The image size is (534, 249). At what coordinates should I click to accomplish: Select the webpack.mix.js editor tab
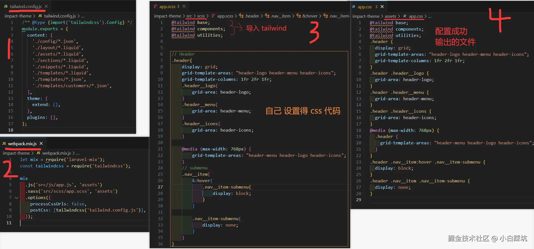[x=22, y=144]
